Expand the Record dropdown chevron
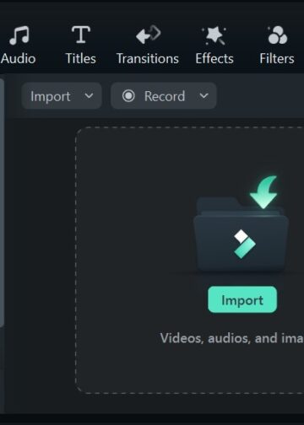This screenshot has width=304, height=425. pyautogui.click(x=204, y=96)
